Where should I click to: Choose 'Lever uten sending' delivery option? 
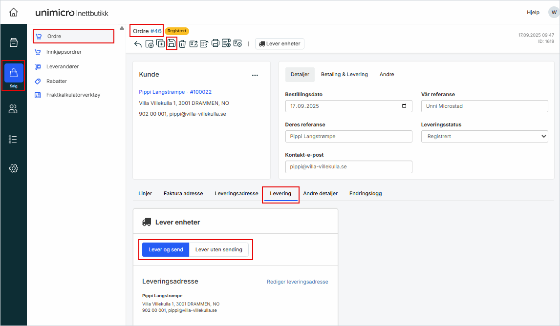[219, 249]
